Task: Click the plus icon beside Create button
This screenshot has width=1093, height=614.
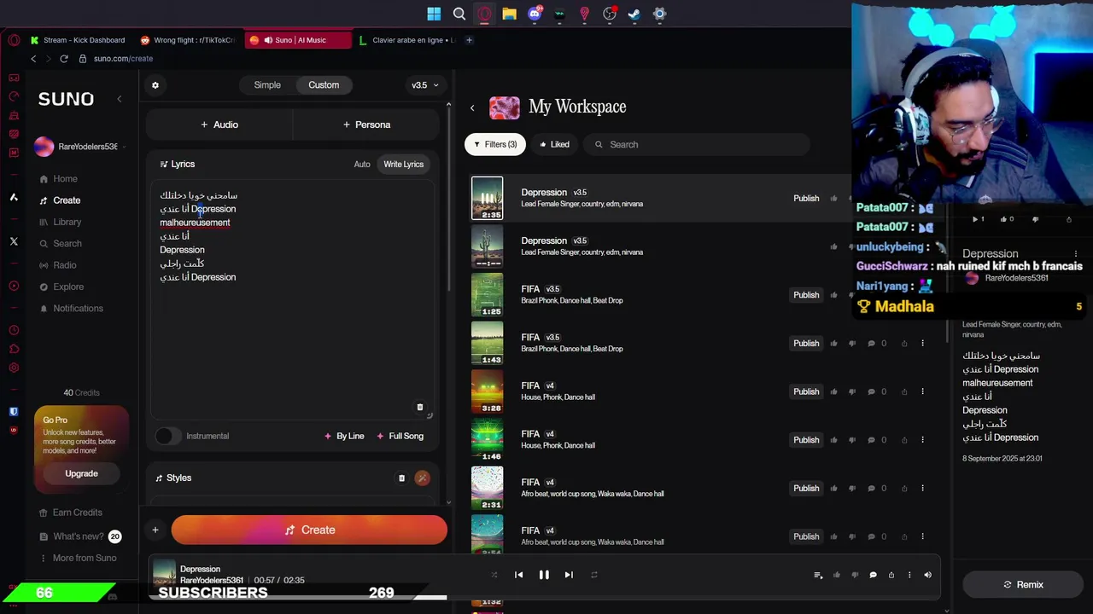Action: (x=155, y=530)
